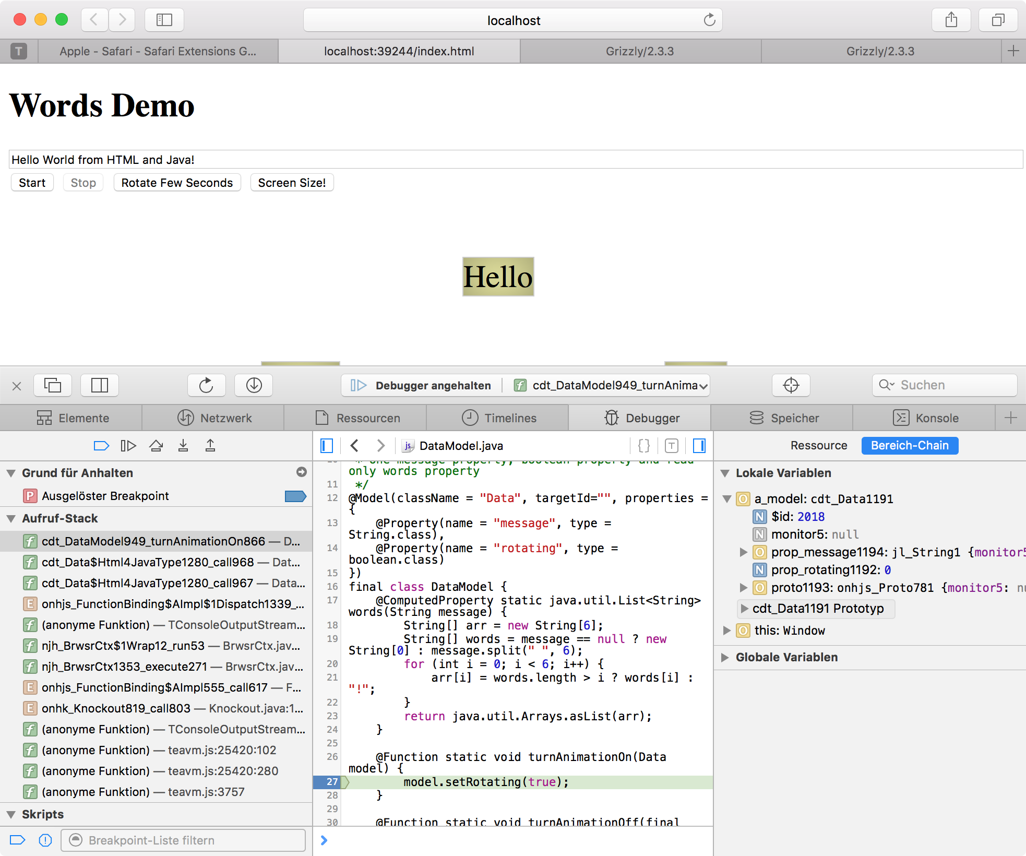Click the Hello golden word box
Viewport: 1026px width, 856px height.
tap(498, 277)
